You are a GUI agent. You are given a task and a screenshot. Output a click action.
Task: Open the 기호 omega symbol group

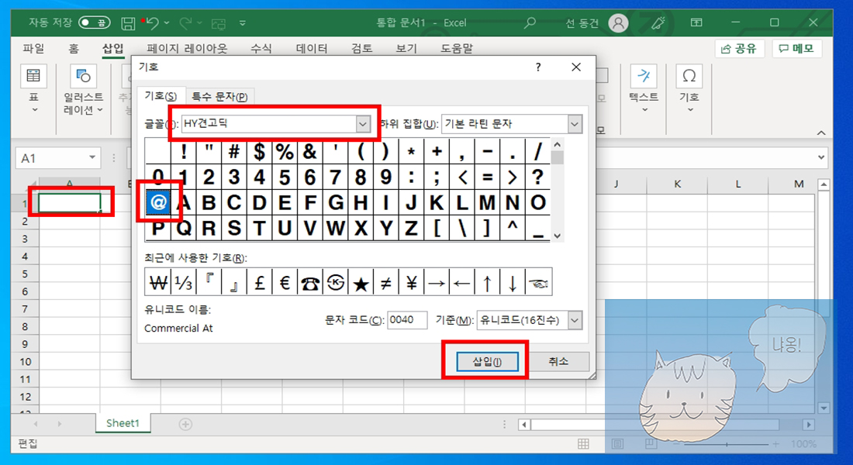click(689, 90)
